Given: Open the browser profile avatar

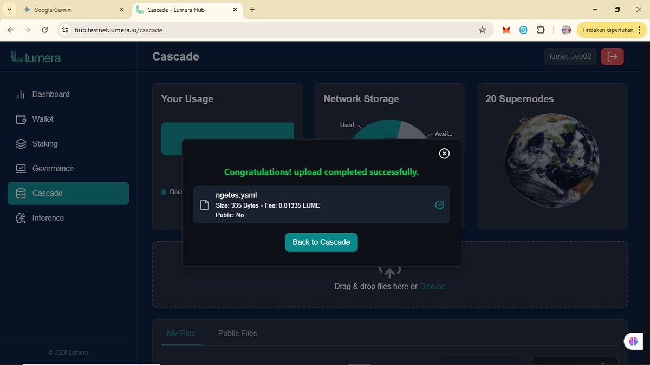Looking at the screenshot, I should [566, 30].
